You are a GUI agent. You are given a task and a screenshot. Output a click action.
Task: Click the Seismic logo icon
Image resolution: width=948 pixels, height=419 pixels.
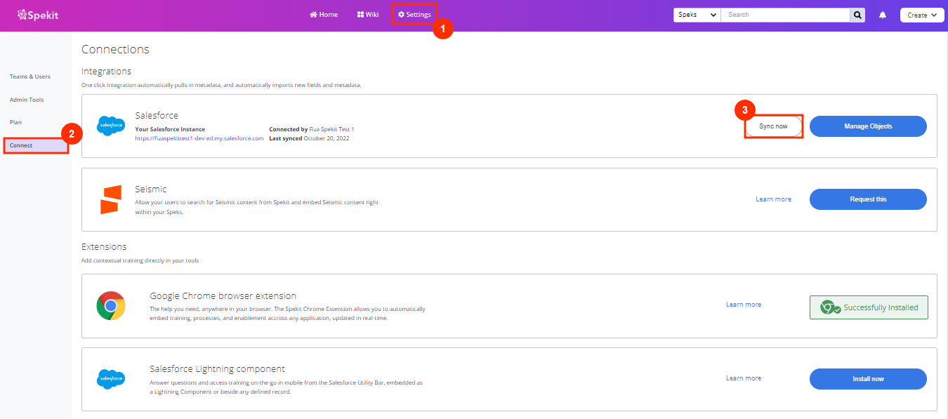click(111, 199)
